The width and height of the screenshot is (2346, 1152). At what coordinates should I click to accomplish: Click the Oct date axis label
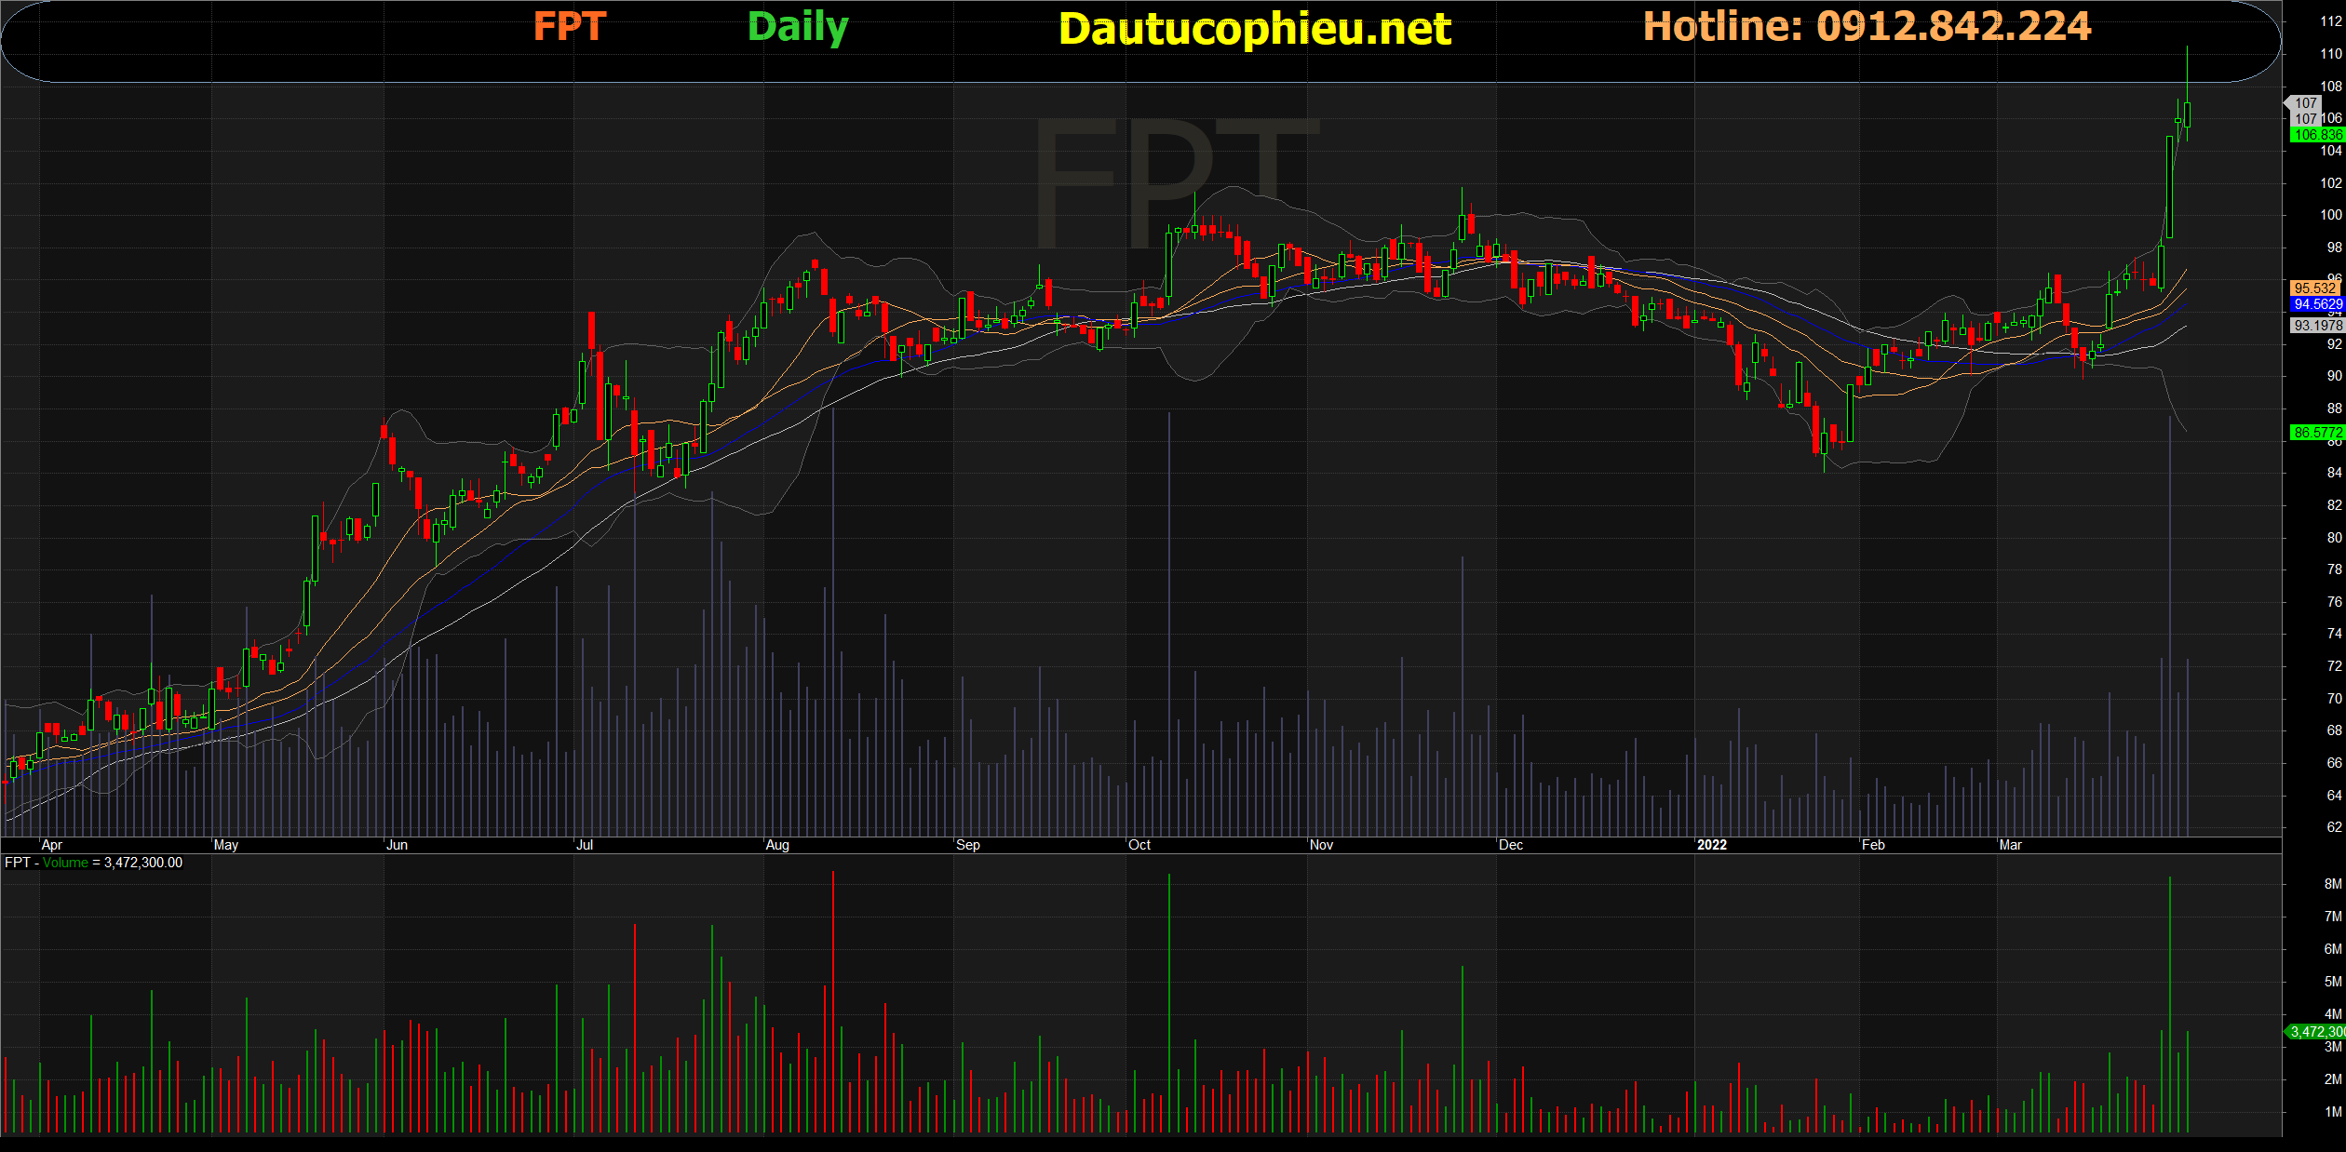pyautogui.click(x=1139, y=845)
